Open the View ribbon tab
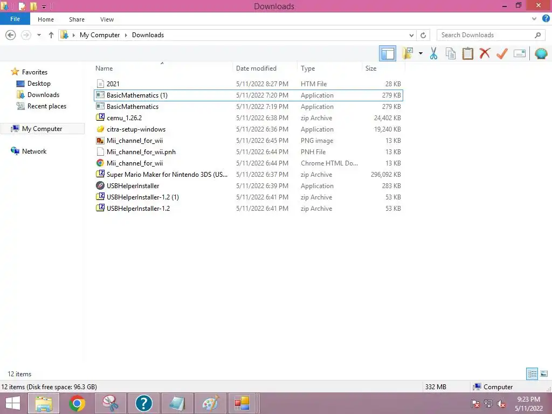Image resolution: width=552 pixels, height=414 pixels. [107, 19]
